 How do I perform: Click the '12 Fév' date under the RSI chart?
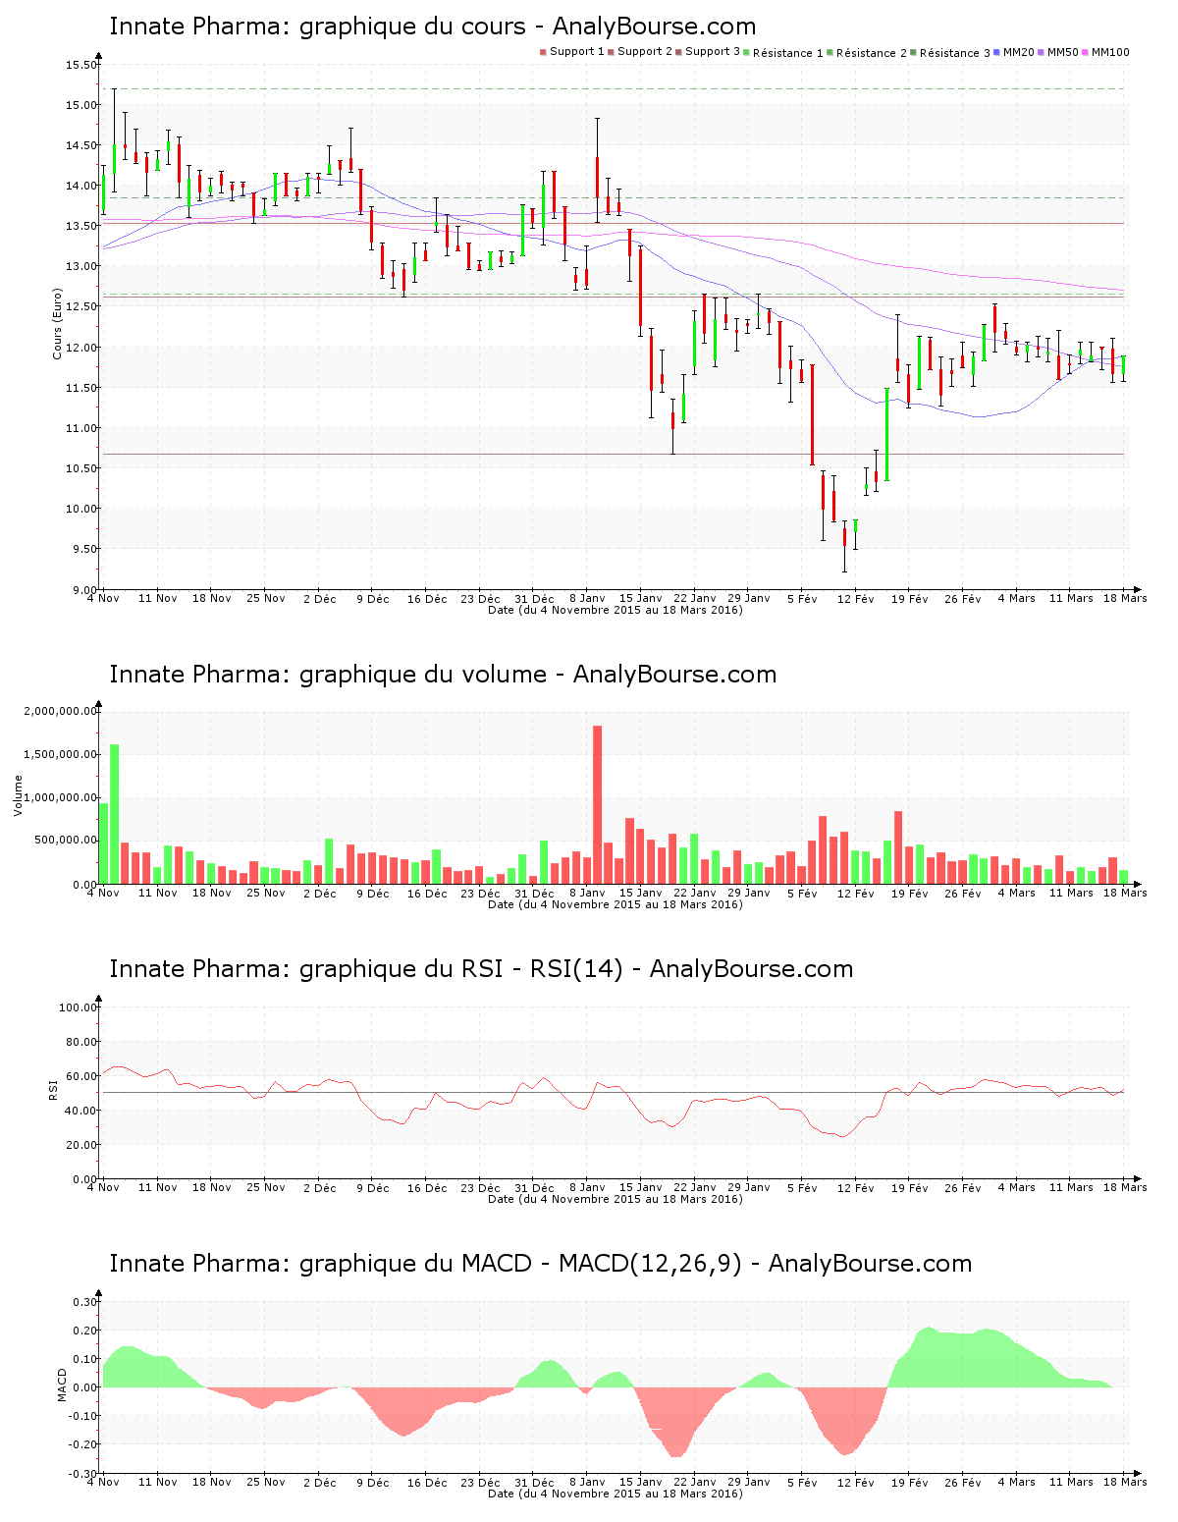[x=855, y=1187]
